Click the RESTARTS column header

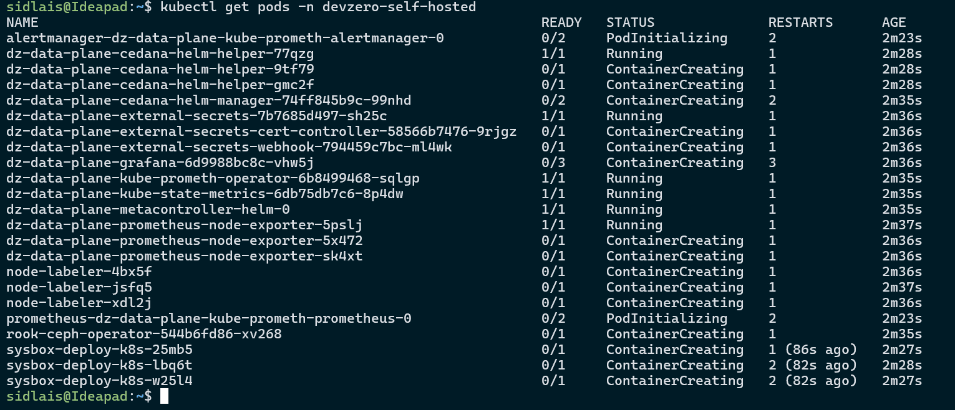coord(800,22)
